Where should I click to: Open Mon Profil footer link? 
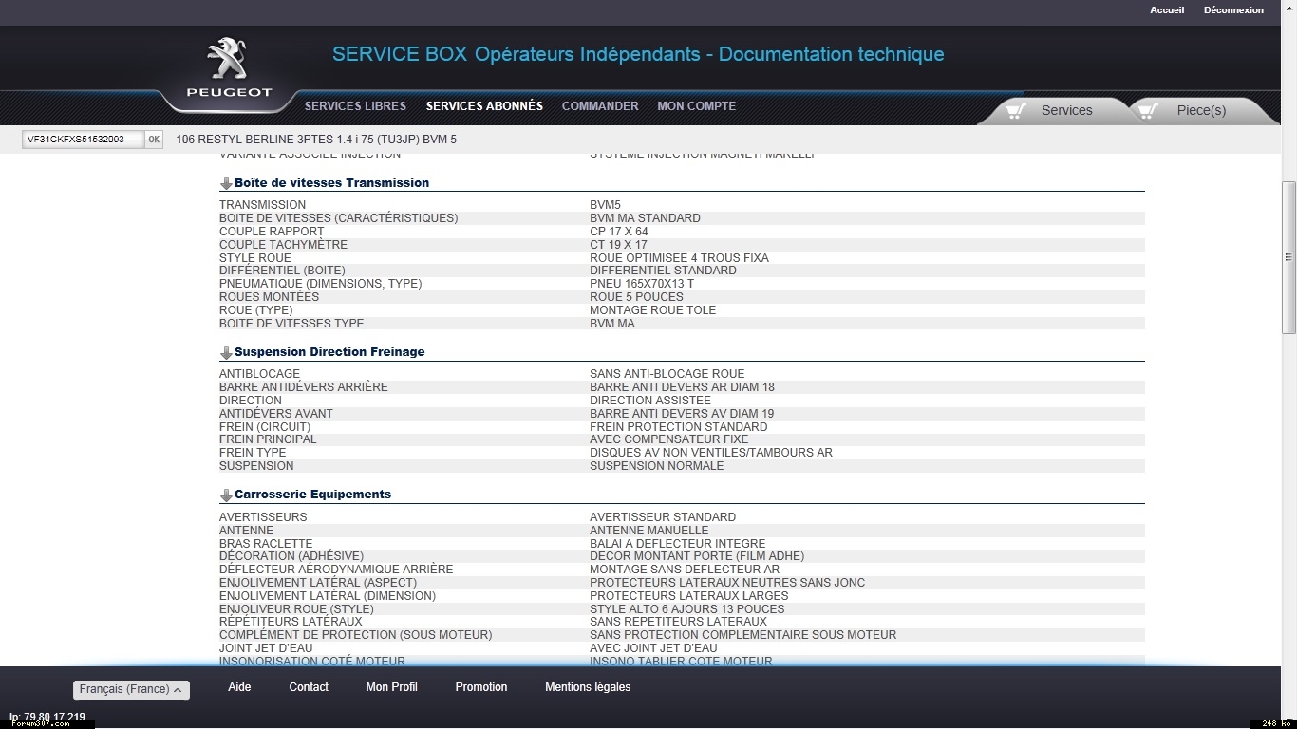tap(391, 687)
